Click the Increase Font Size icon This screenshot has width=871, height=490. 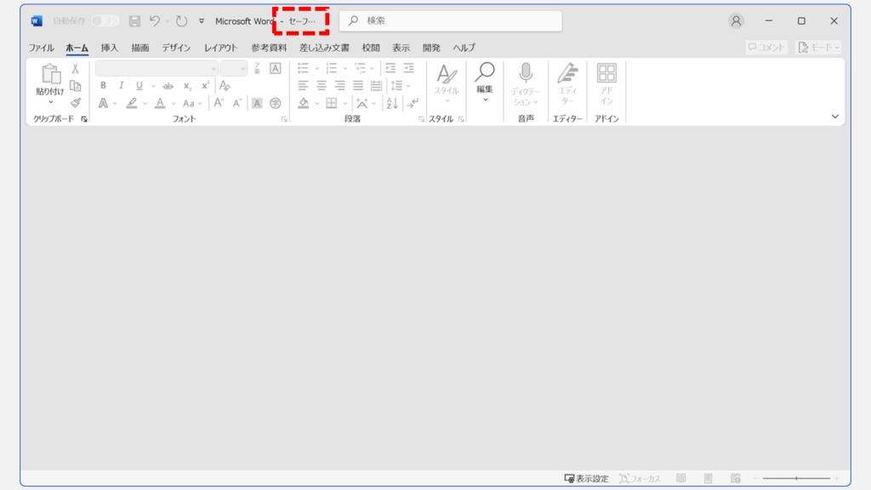tap(219, 103)
